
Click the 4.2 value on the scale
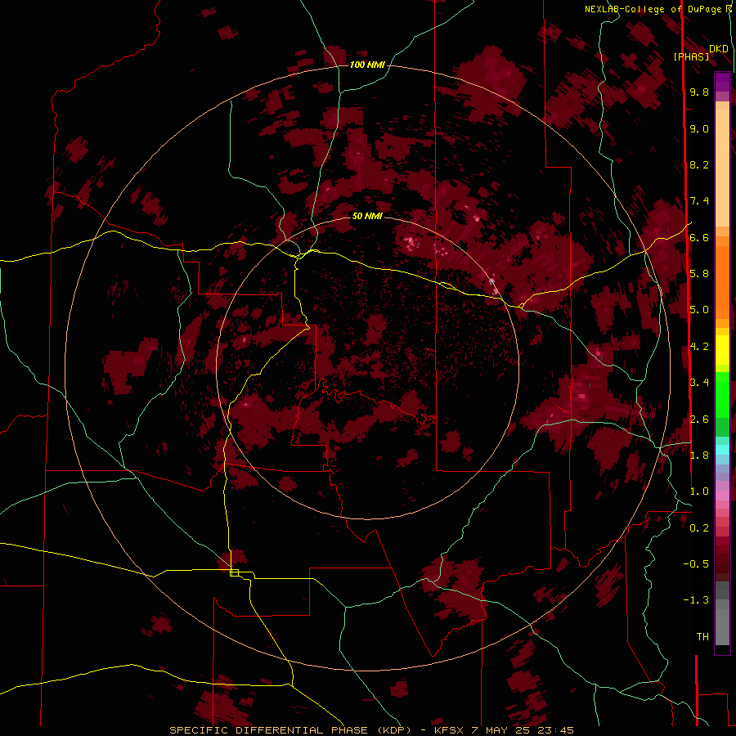699,347
